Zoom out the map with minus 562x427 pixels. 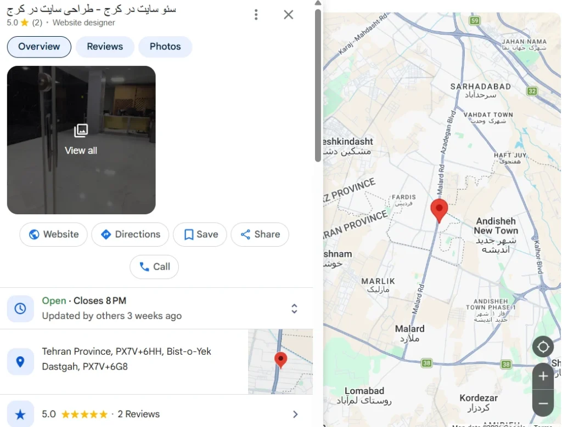tap(543, 403)
